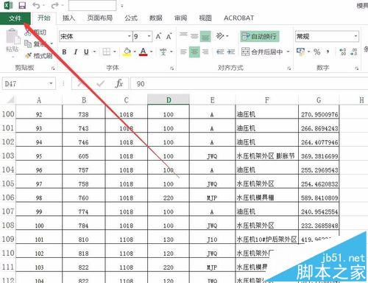This screenshot has height=283, width=368.
Task: Click the Copy (复制) button
Action: point(36,44)
